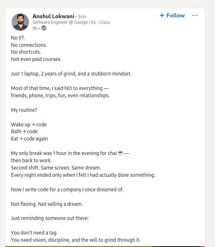Click the Anshul Lokwani name link
The height and width of the screenshot is (247, 215).
tap(53, 16)
